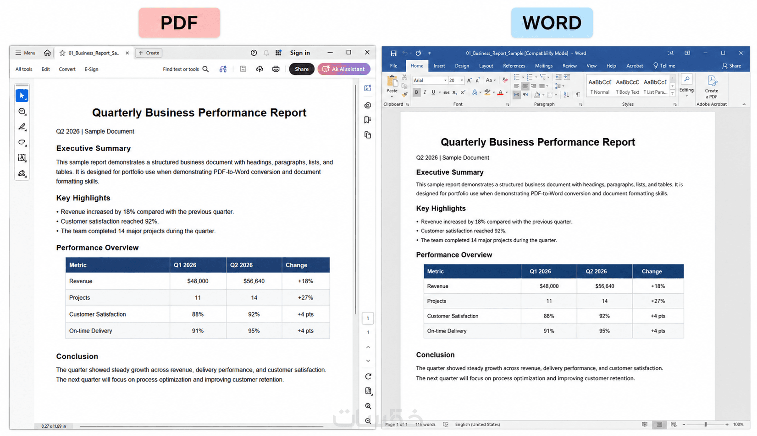Upload PDF with the cloud arrow icon

tap(260, 69)
